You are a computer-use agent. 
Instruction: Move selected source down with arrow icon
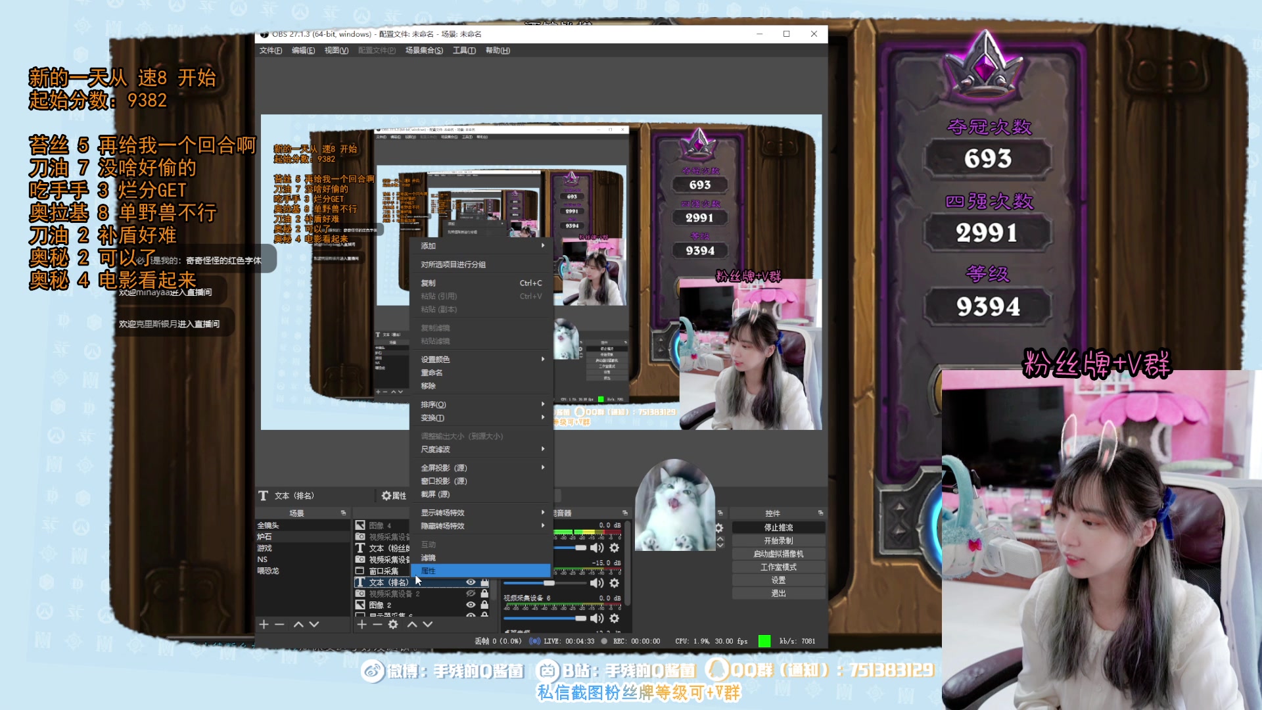coord(428,624)
